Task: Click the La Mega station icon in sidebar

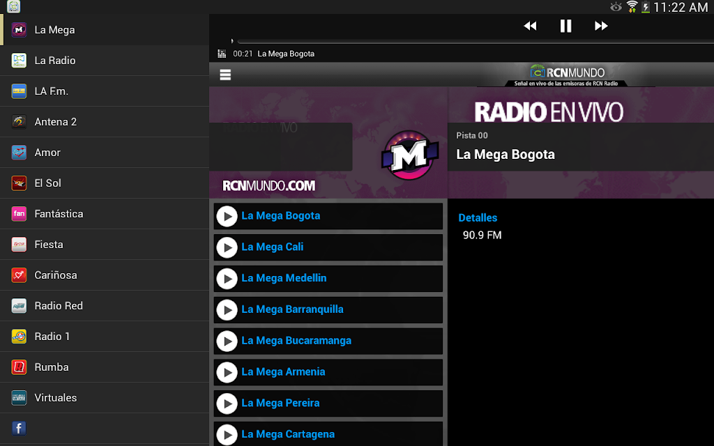Action: point(19,30)
